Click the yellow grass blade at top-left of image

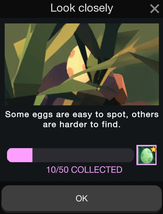point(20,48)
